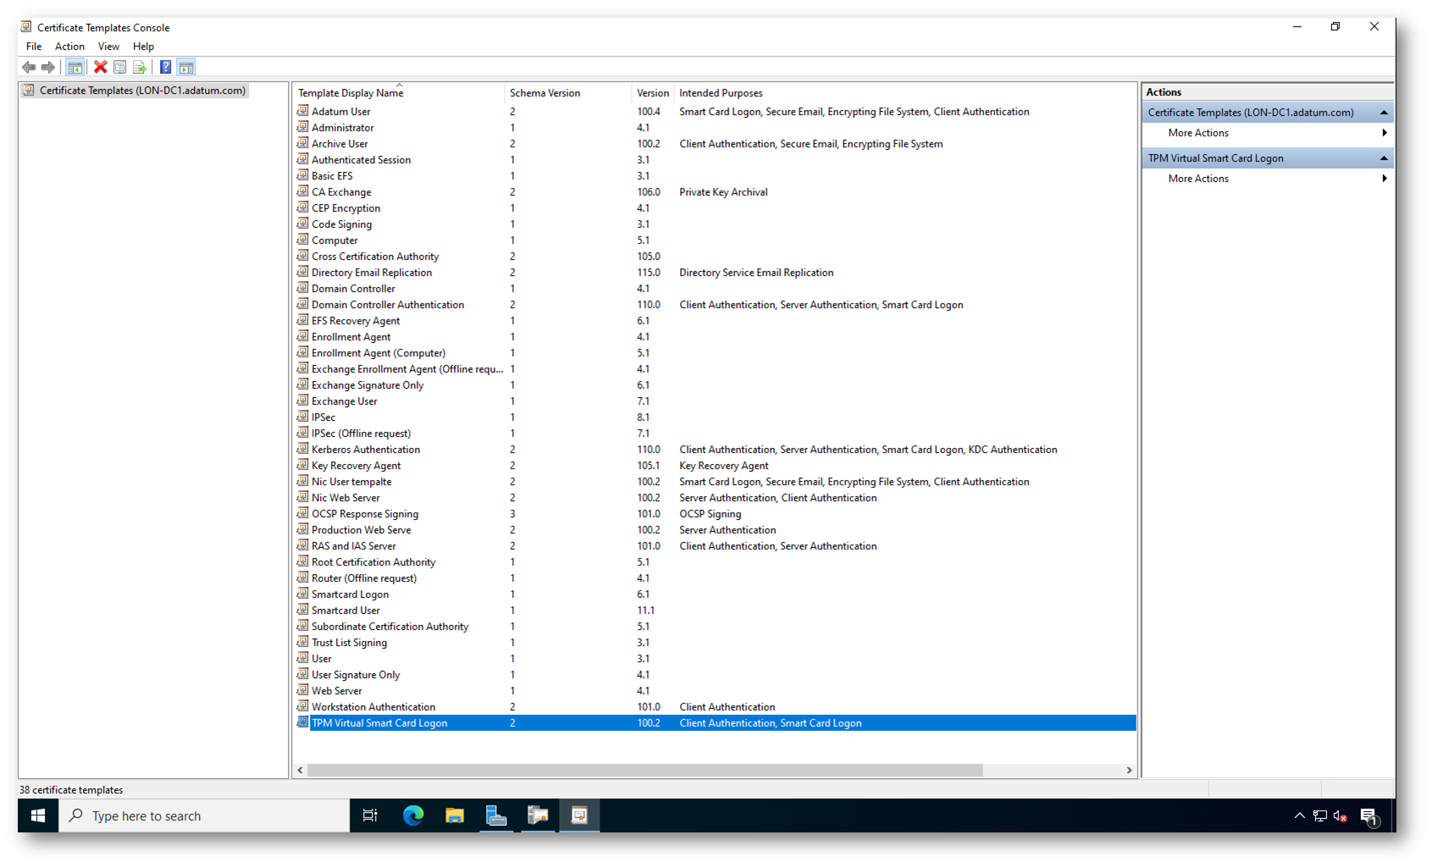Toggle Show/Hide Console Tree toolbar button
Viewport: 1432px width, 868px height.
75,67
